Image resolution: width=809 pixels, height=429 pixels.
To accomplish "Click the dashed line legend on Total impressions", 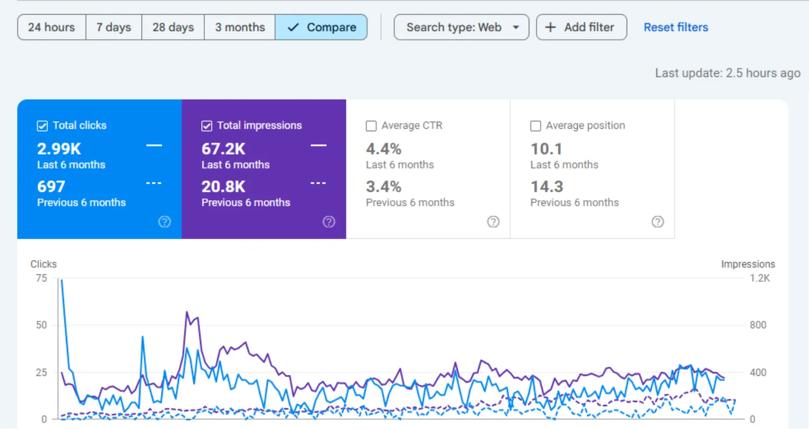I will (x=319, y=183).
